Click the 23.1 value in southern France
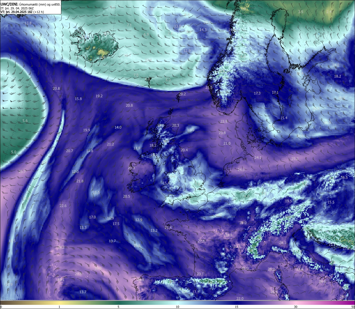The height and width of the screenshot is (309, 355). coord(200,274)
